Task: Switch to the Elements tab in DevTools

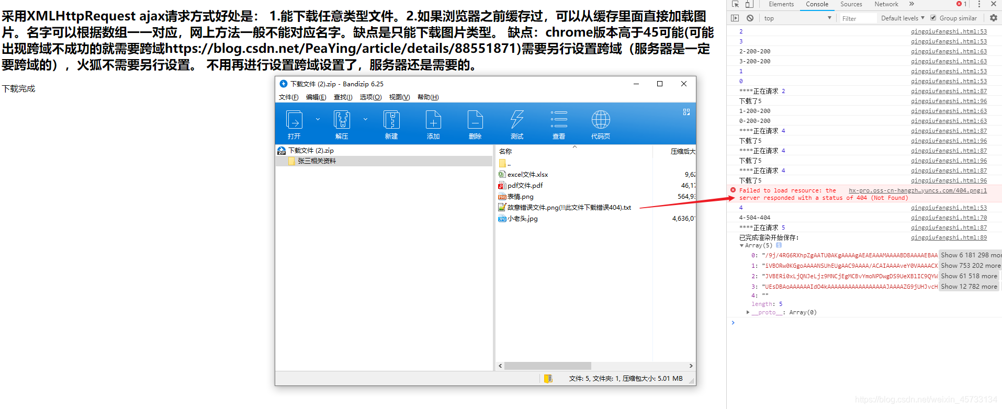Action: coord(781,4)
